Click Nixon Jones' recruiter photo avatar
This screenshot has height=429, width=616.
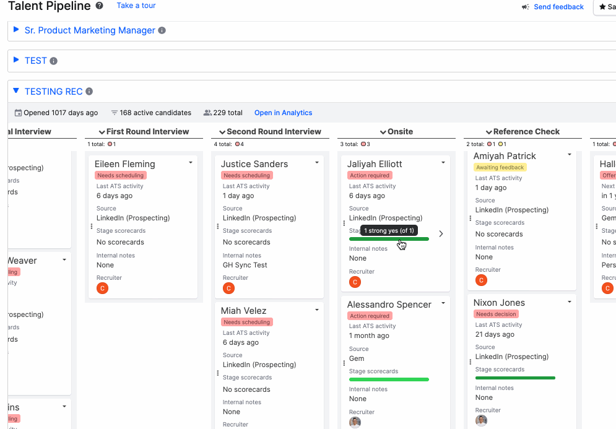point(481,421)
